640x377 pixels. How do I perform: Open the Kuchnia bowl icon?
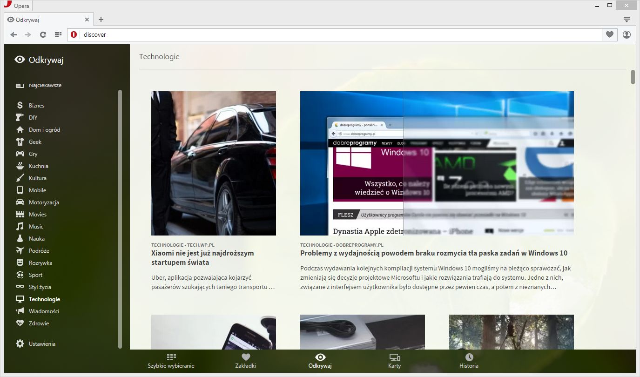(x=20, y=166)
